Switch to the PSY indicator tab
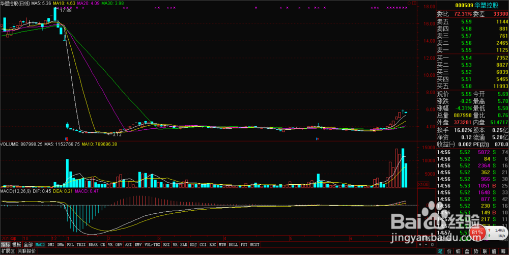The image size is (509, 255). click(x=244, y=245)
